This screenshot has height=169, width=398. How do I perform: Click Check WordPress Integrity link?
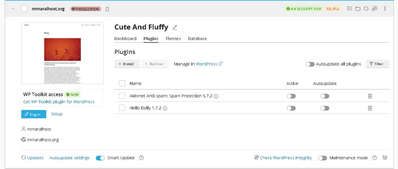pos(283,158)
